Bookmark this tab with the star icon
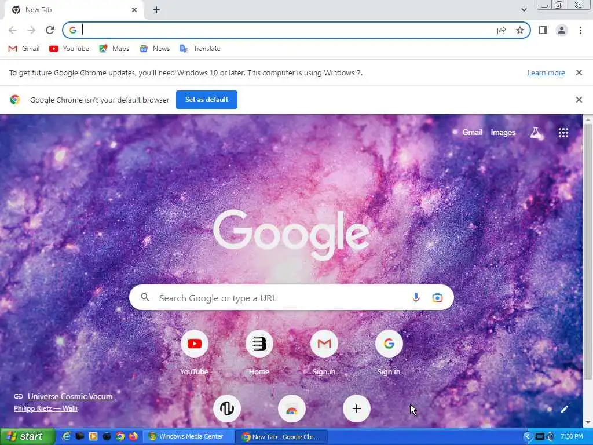This screenshot has width=593, height=445. [520, 30]
